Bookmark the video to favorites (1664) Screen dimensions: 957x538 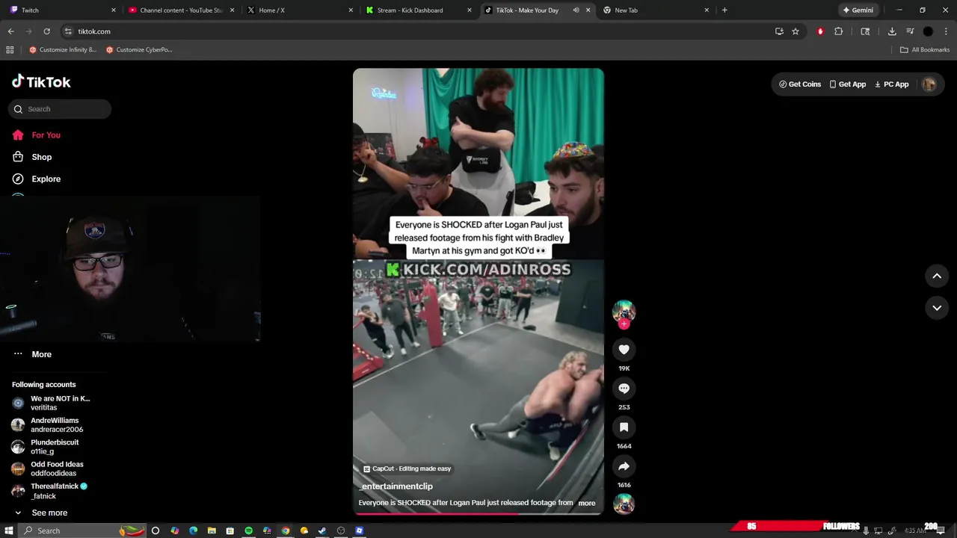[624, 427]
